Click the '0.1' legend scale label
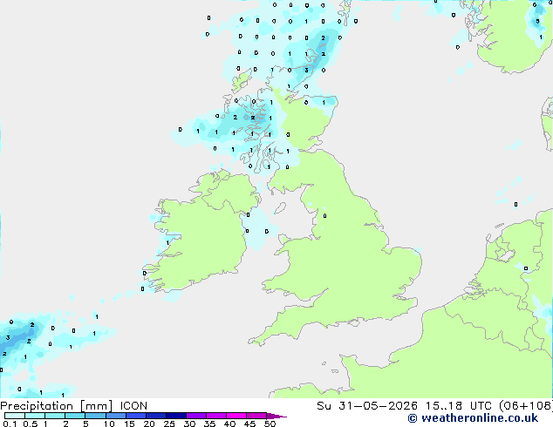 (x=10, y=424)
